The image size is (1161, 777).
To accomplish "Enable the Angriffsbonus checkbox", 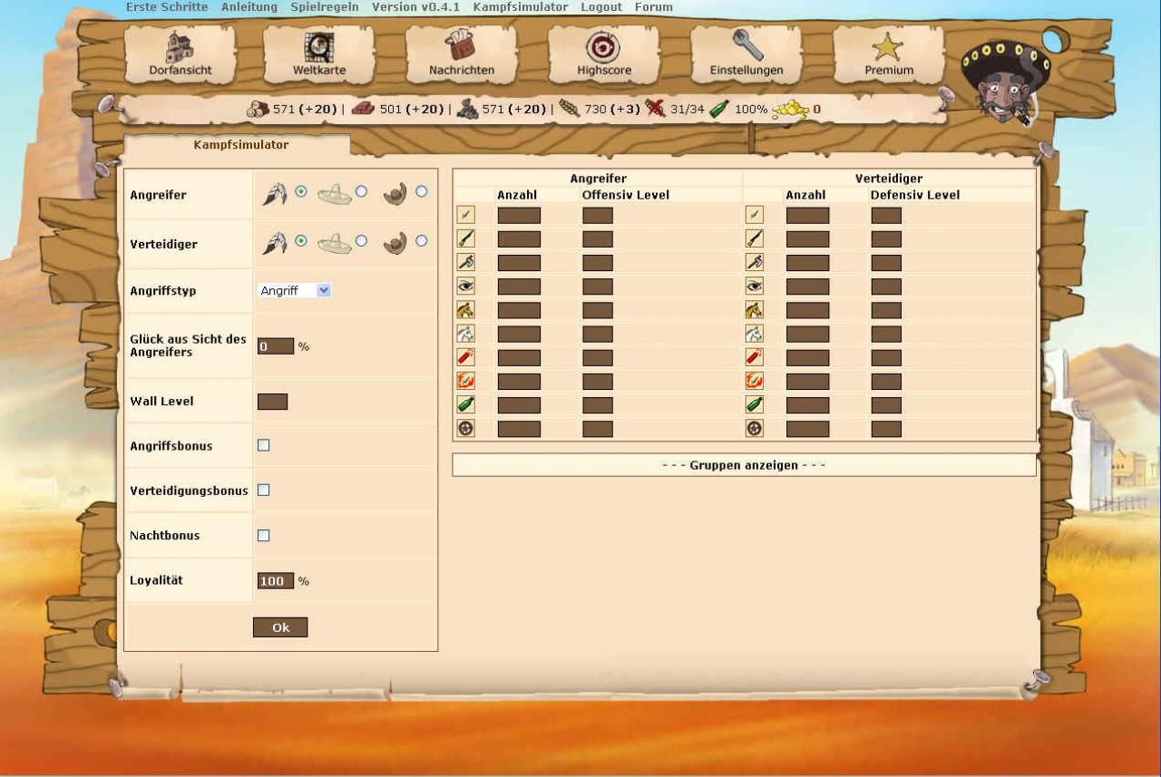I will pos(264,445).
